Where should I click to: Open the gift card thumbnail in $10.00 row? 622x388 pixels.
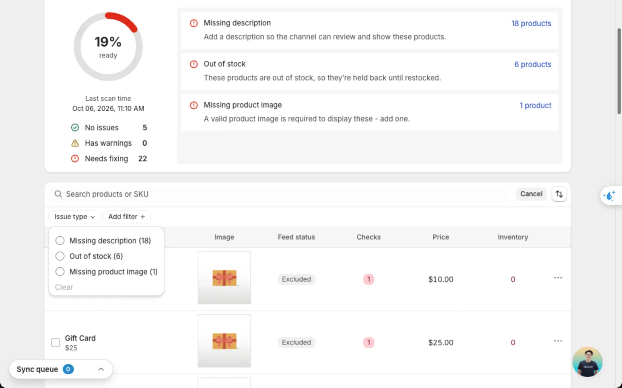click(x=224, y=278)
